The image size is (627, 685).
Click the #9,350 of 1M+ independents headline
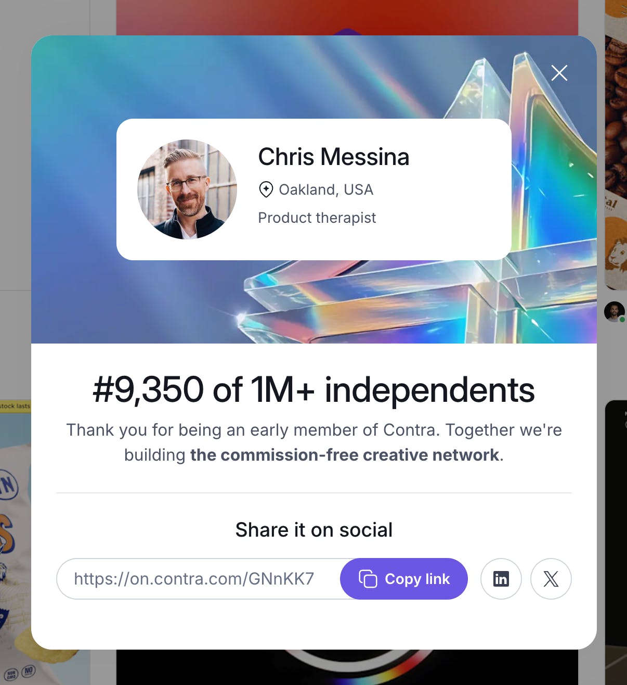[x=314, y=390]
